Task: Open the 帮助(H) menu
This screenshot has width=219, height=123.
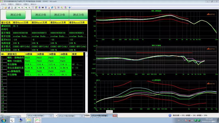Action: click(33, 4)
